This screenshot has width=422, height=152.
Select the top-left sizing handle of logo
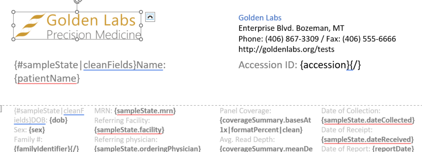point(14,12)
